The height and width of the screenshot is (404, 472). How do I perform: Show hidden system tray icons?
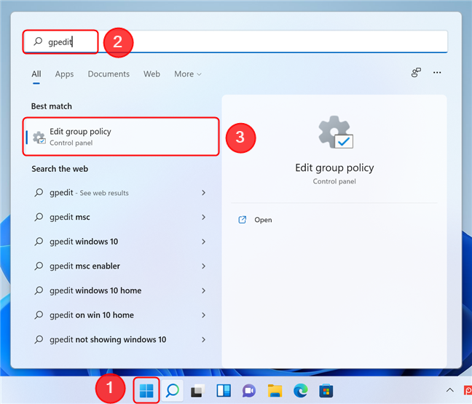click(449, 390)
